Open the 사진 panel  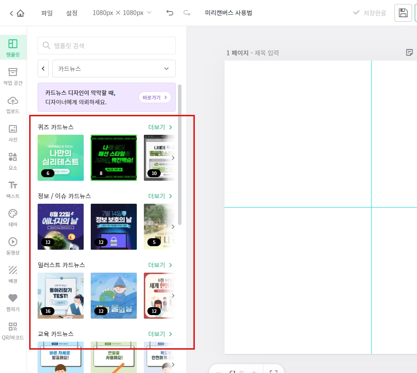(x=13, y=132)
